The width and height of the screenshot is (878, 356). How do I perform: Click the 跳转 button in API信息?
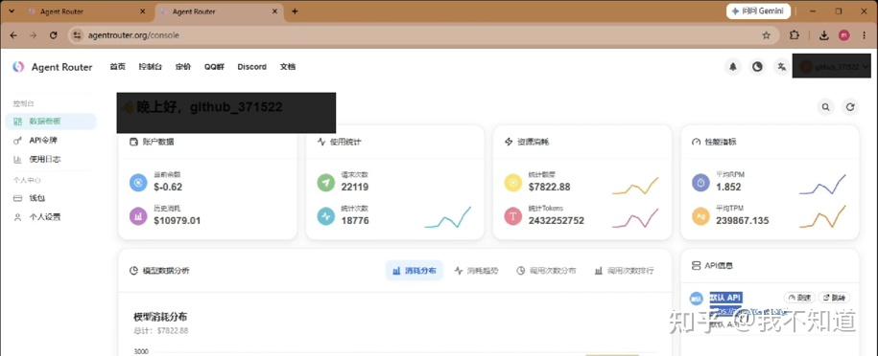834,298
